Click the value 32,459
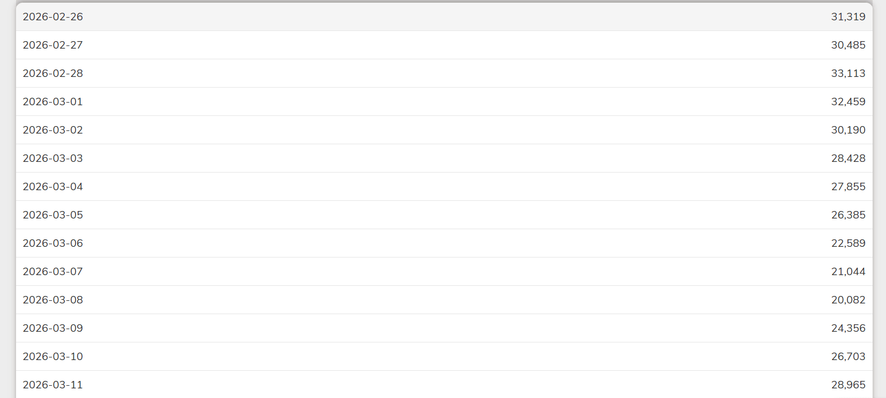 [848, 102]
